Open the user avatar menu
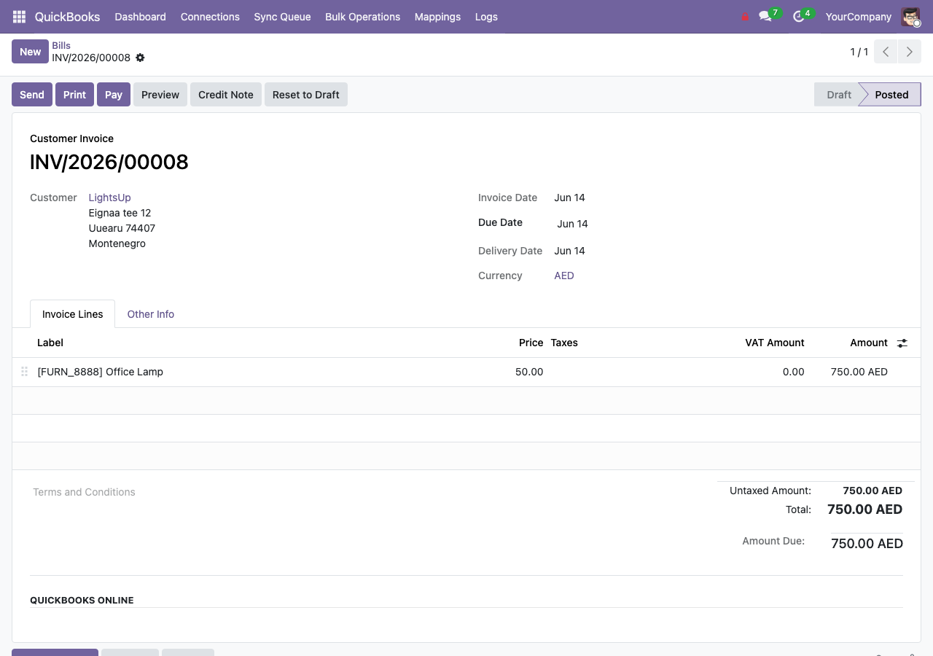 click(x=910, y=17)
